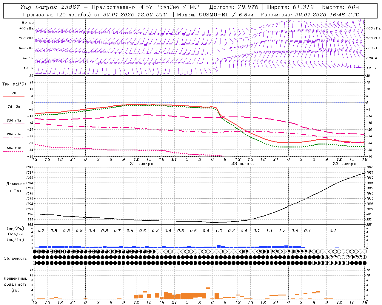This screenshot has height=305, width=382.
Task: Click forecast start 20.01.2025 12:00 UTC
Action: [x=135, y=14]
